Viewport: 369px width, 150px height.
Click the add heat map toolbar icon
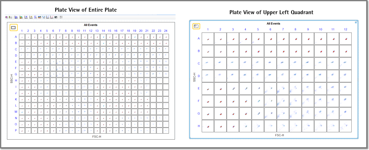(x=40, y=17)
